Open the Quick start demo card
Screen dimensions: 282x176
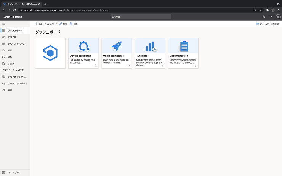pyautogui.click(x=117, y=53)
